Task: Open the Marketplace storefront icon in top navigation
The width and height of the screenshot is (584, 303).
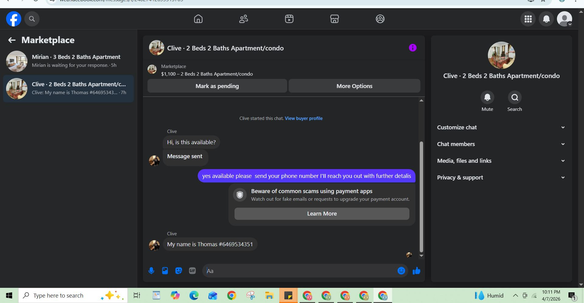Action: coord(335,19)
